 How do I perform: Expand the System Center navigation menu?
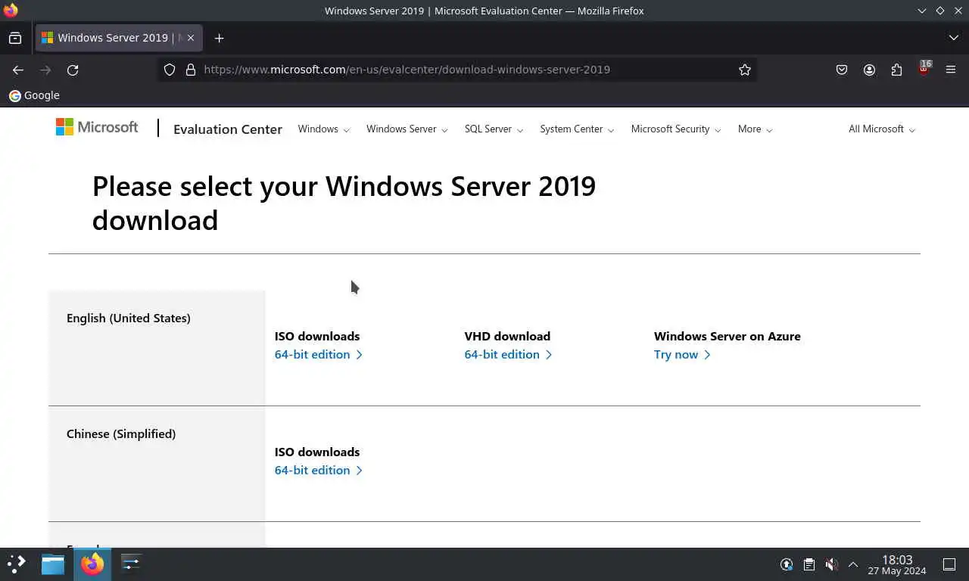coord(577,129)
